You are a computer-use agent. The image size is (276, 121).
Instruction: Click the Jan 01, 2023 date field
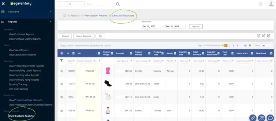153,27
